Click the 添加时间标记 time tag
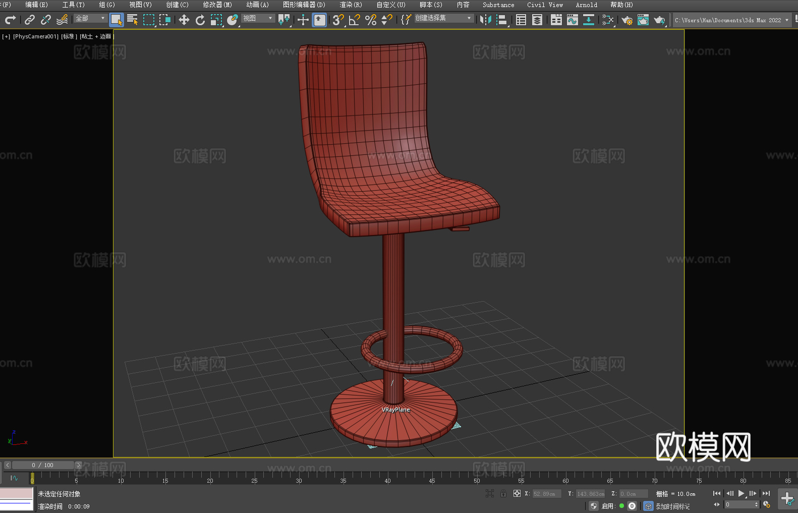This screenshot has width=798, height=513. coord(672,506)
